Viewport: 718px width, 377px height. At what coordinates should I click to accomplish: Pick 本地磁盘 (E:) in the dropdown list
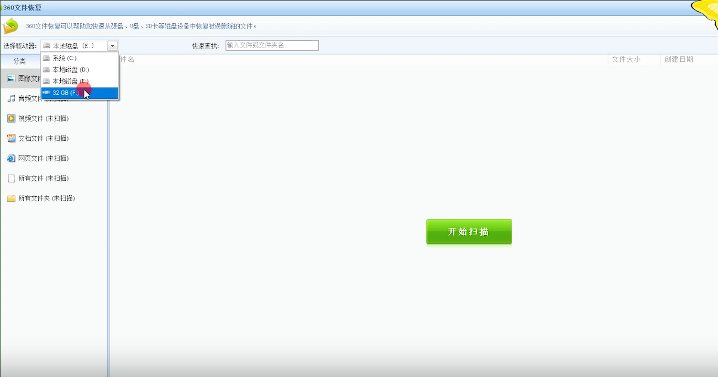click(x=79, y=81)
